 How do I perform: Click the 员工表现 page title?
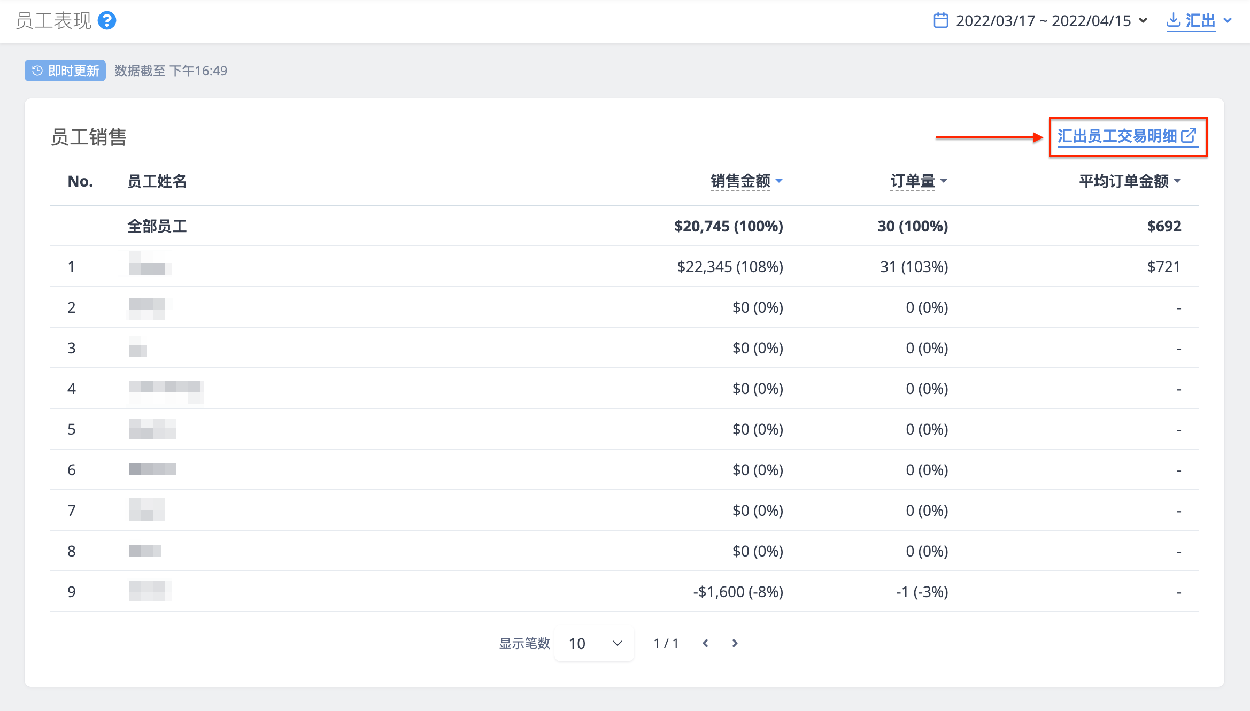tap(53, 21)
